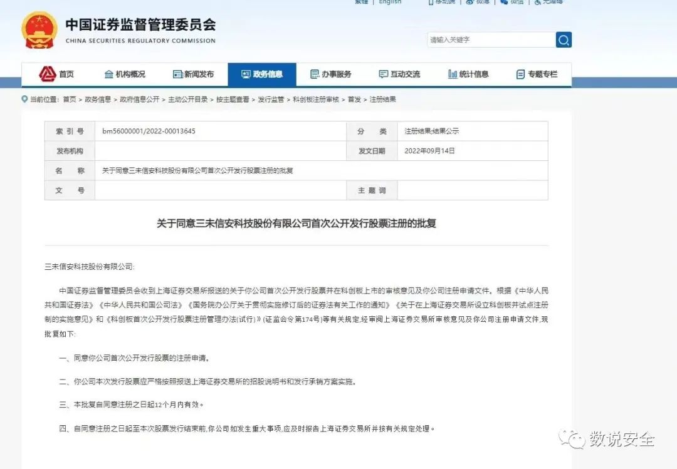Viewport: 677px width, 469px height.
Task: Click the line starting 四、自同意注册之日起
Action: (x=247, y=428)
